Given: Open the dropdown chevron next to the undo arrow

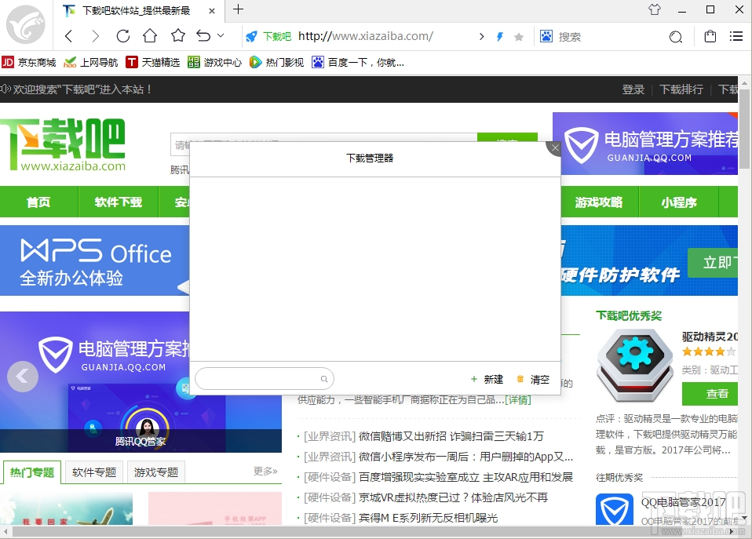Looking at the screenshot, I should pos(220,35).
